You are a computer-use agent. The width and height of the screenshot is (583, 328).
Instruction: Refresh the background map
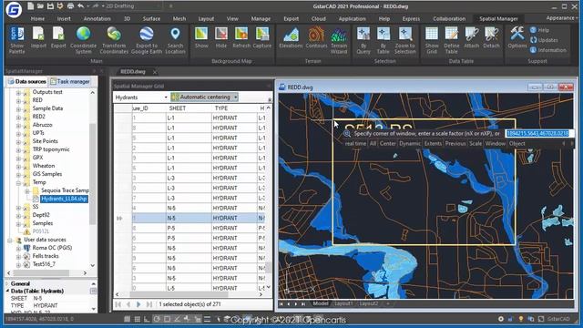tap(241, 37)
